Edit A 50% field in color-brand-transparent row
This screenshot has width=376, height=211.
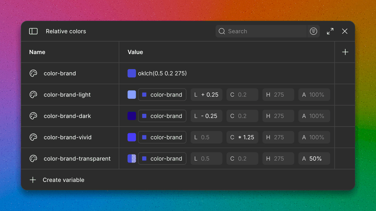click(x=314, y=158)
